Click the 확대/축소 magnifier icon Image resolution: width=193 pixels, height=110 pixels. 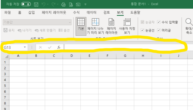[189, 22]
